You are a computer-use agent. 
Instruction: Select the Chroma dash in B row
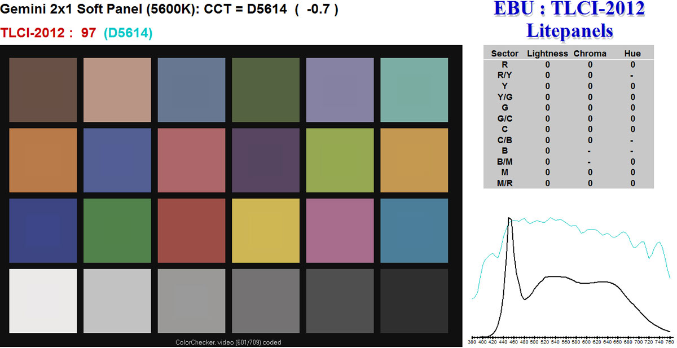590,151
